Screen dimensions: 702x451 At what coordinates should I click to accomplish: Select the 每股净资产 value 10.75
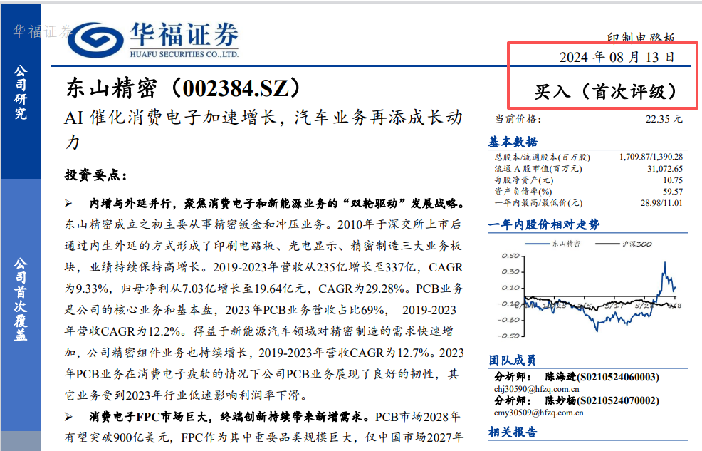[673, 180]
